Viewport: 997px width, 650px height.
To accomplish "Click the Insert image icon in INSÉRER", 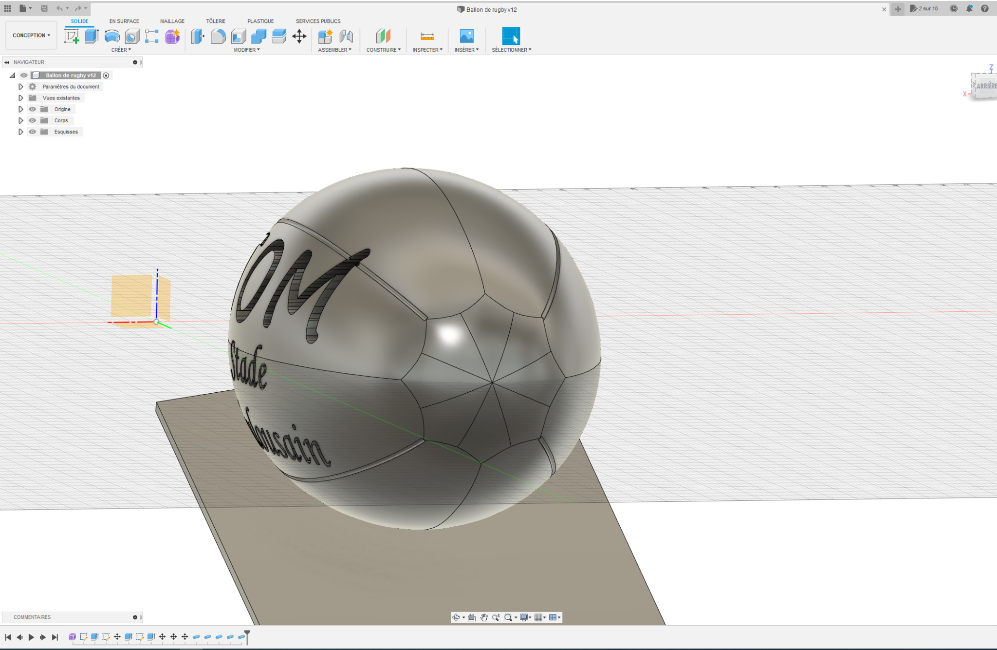I will [466, 36].
